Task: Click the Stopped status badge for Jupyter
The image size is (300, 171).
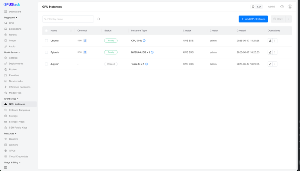Action: point(111,64)
